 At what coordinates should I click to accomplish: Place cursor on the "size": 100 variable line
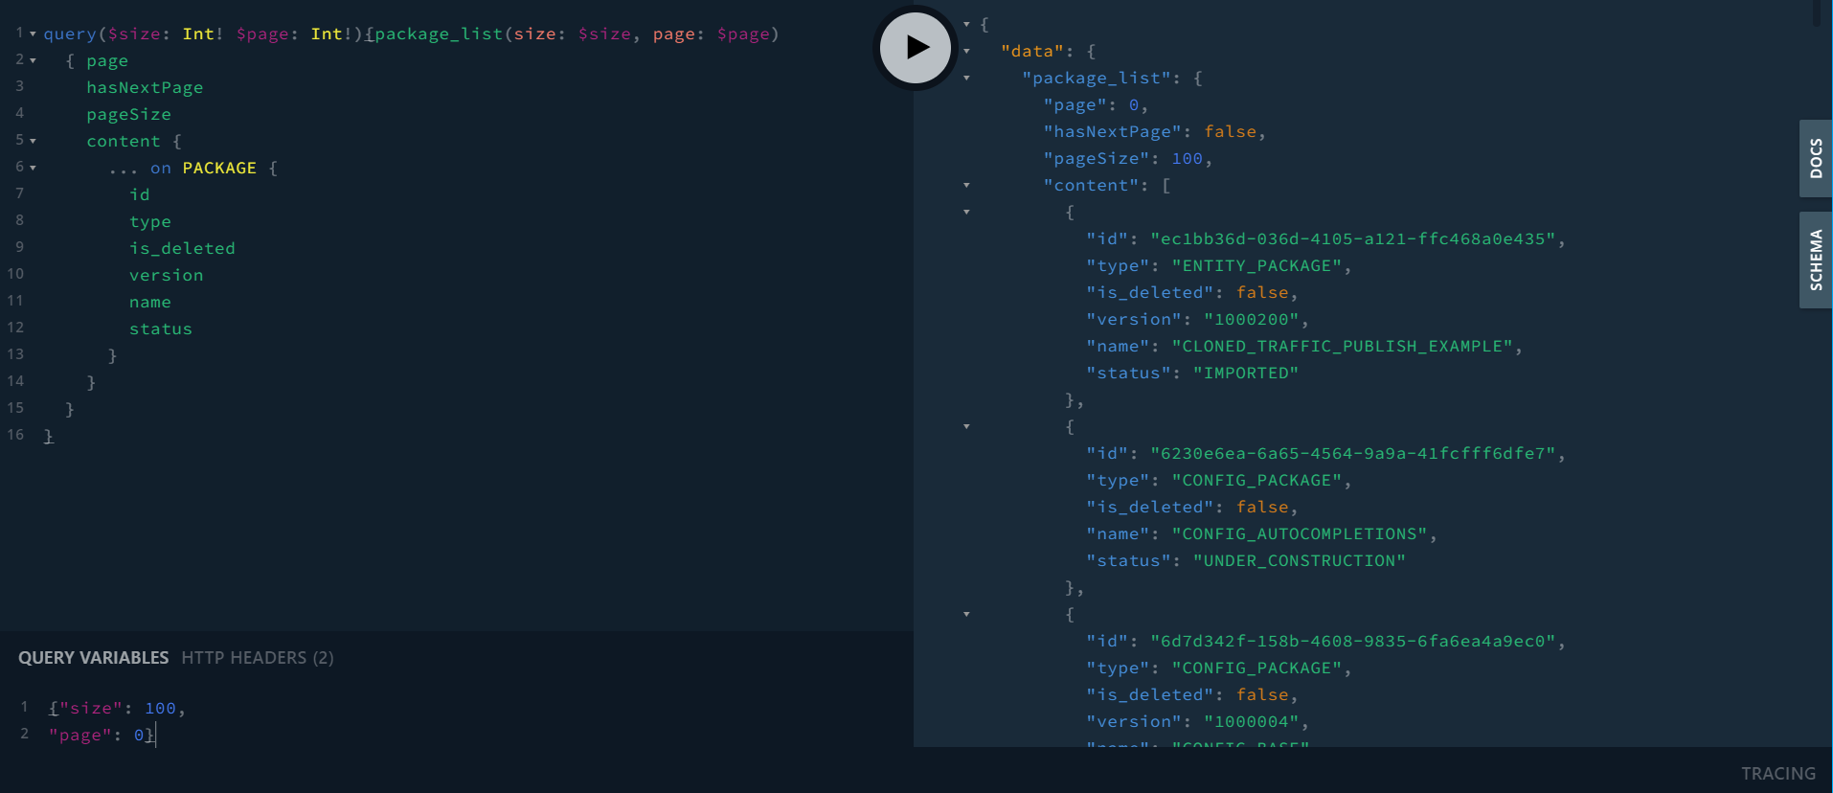pos(115,709)
